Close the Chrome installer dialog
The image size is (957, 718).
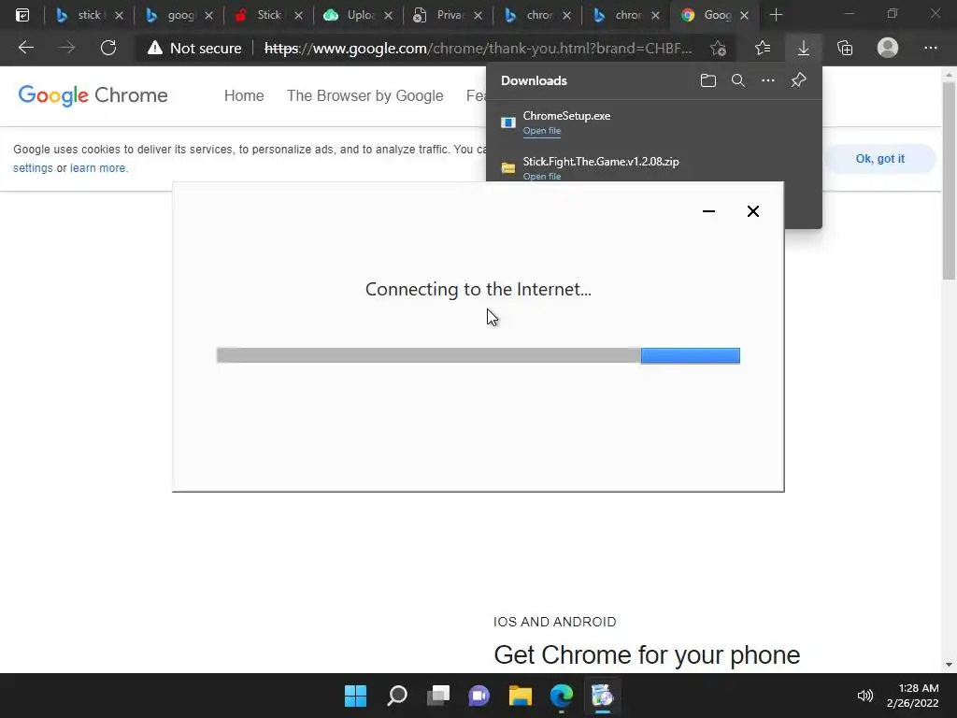click(753, 211)
